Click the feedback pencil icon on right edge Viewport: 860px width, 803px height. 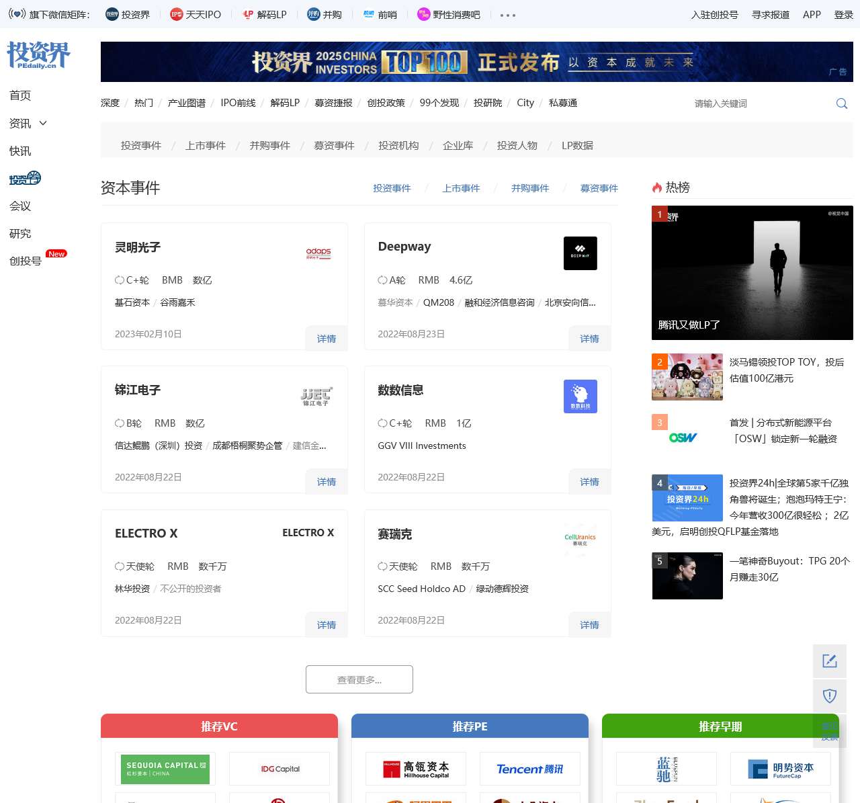tap(830, 661)
